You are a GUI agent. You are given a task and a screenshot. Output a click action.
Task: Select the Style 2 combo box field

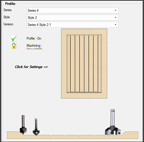pyautogui.click(x=73, y=17)
